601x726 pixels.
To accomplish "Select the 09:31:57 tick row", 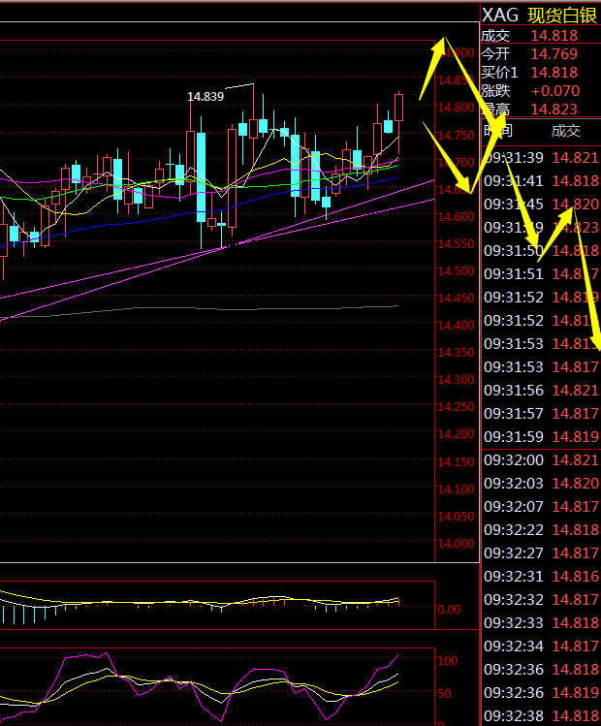I will pos(541,414).
